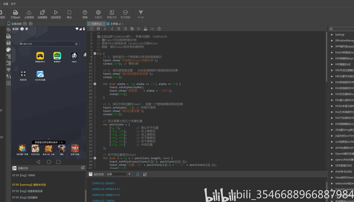Tap Android recents navigation button
The image size is (354, 202).
(x=59, y=162)
